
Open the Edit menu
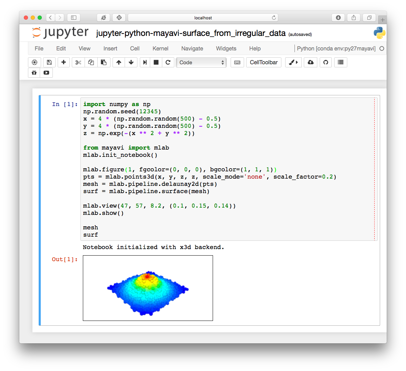pyautogui.click(x=61, y=48)
